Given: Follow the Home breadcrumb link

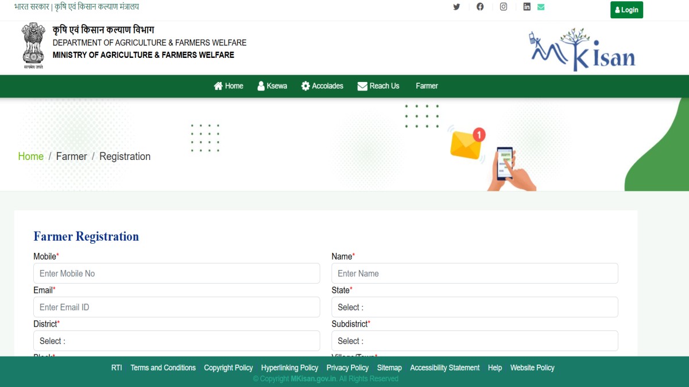Looking at the screenshot, I should point(31,157).
